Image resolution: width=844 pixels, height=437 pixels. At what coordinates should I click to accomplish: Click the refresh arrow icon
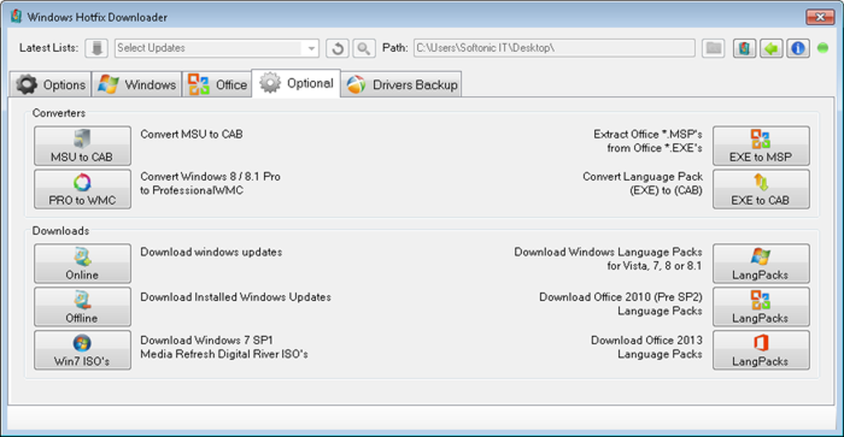point(338,49)
